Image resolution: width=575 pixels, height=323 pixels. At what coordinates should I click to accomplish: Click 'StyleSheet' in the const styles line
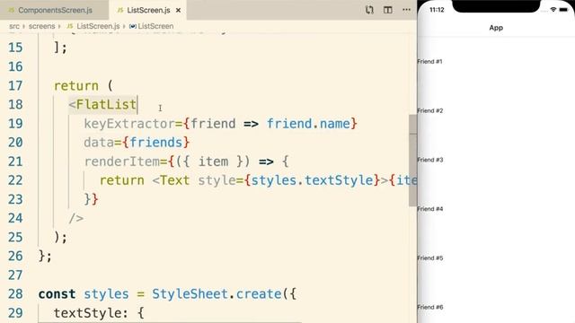(x=190, y=293)
